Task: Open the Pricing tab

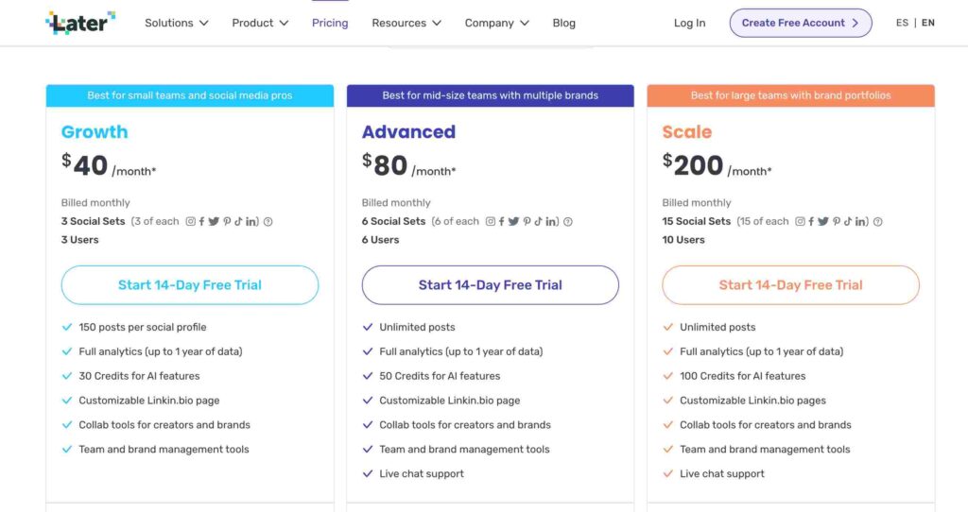Action: 330,23
